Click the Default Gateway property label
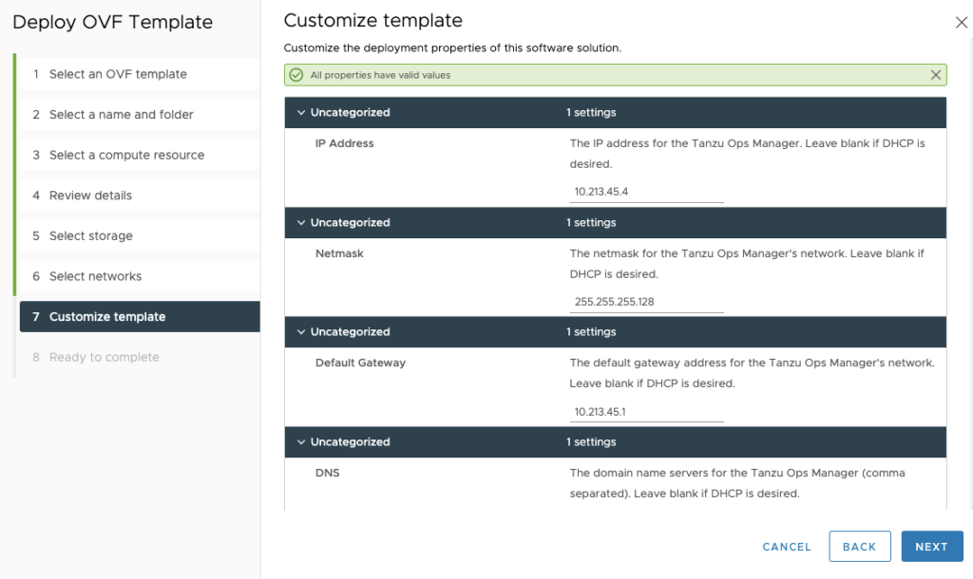Screen dimensions: 973x579 click(x=360, y=364)
